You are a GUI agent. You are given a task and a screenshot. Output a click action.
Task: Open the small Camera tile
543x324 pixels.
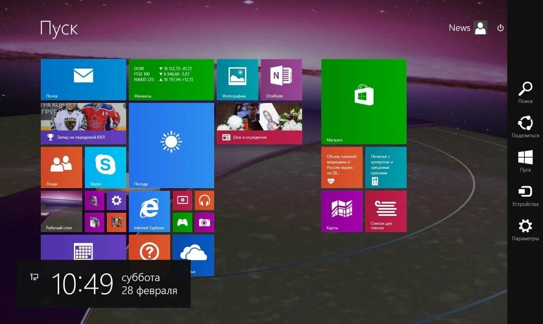point(204,222)
